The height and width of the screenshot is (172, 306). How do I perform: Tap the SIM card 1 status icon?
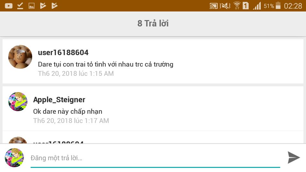coord(246,5)
